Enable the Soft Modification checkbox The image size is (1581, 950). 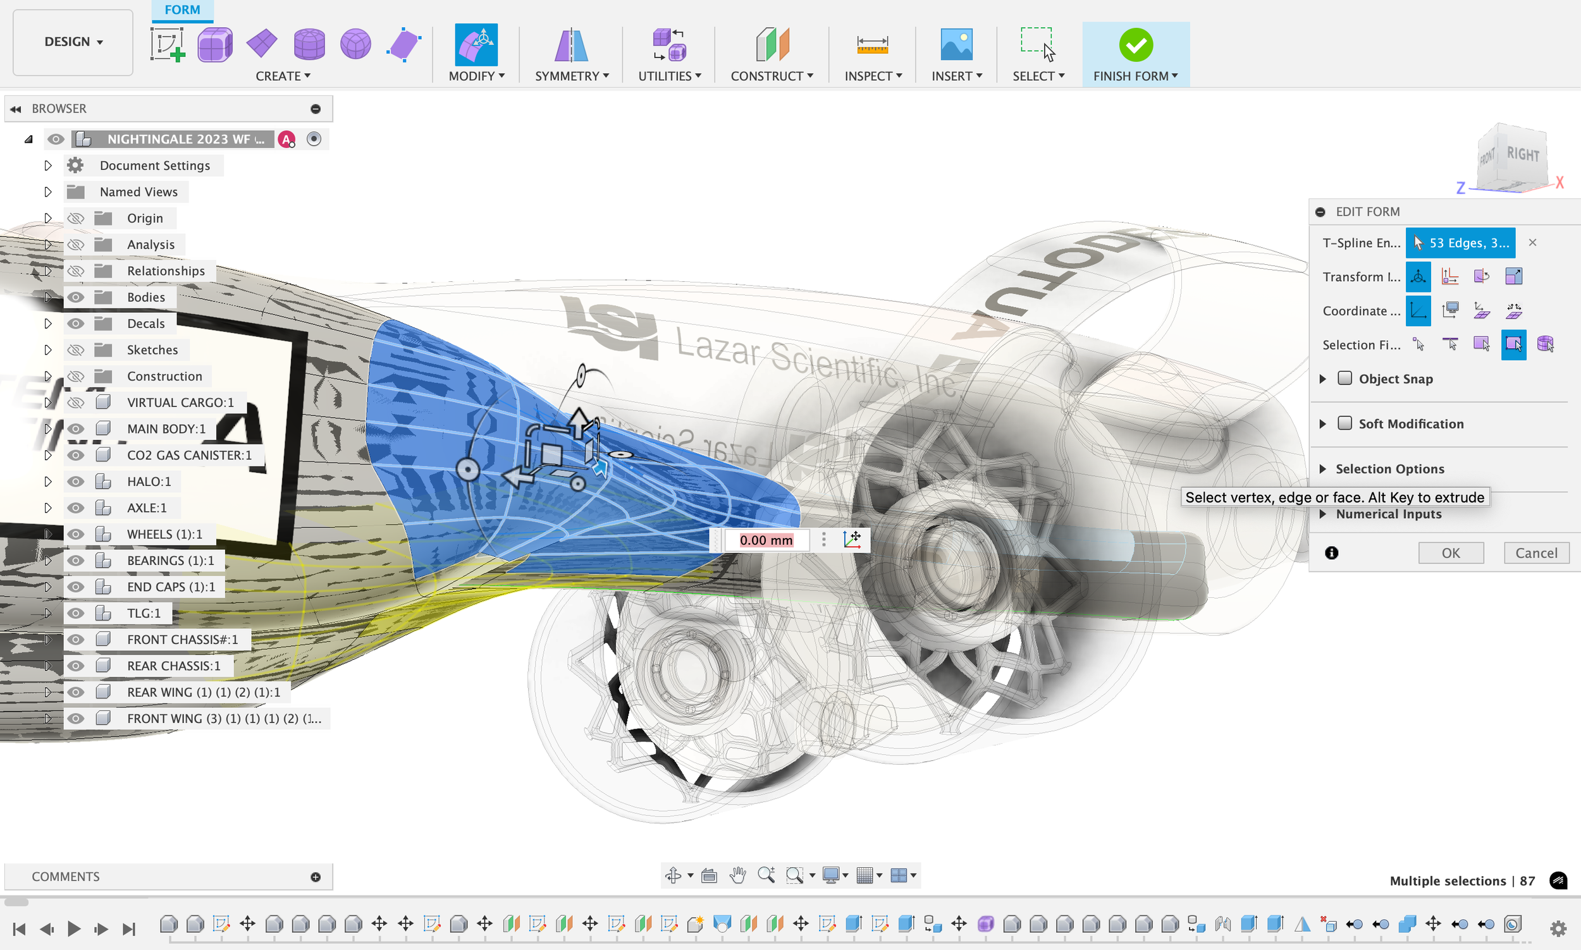point(1344,423)
